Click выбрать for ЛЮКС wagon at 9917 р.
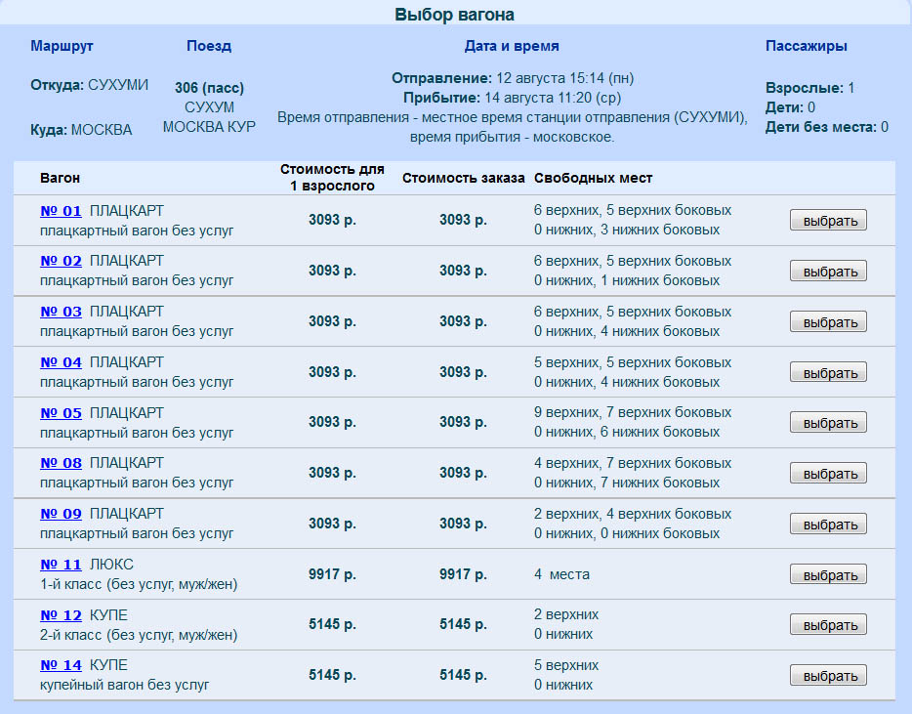This screenshot has height=714, width=912. tap(828, 575)
